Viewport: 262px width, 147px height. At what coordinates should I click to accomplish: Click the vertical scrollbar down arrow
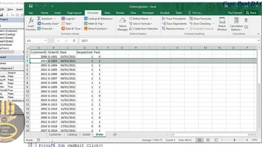tap(259, 130)
